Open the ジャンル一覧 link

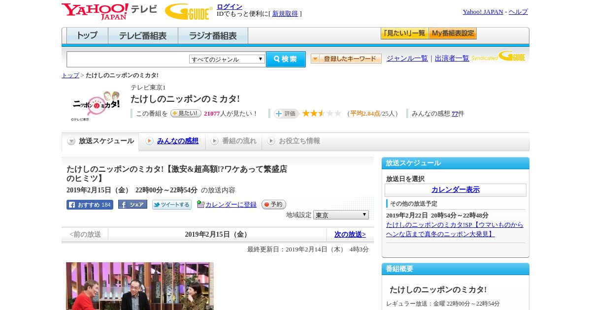pyautogui.click(x=407, y=58)
